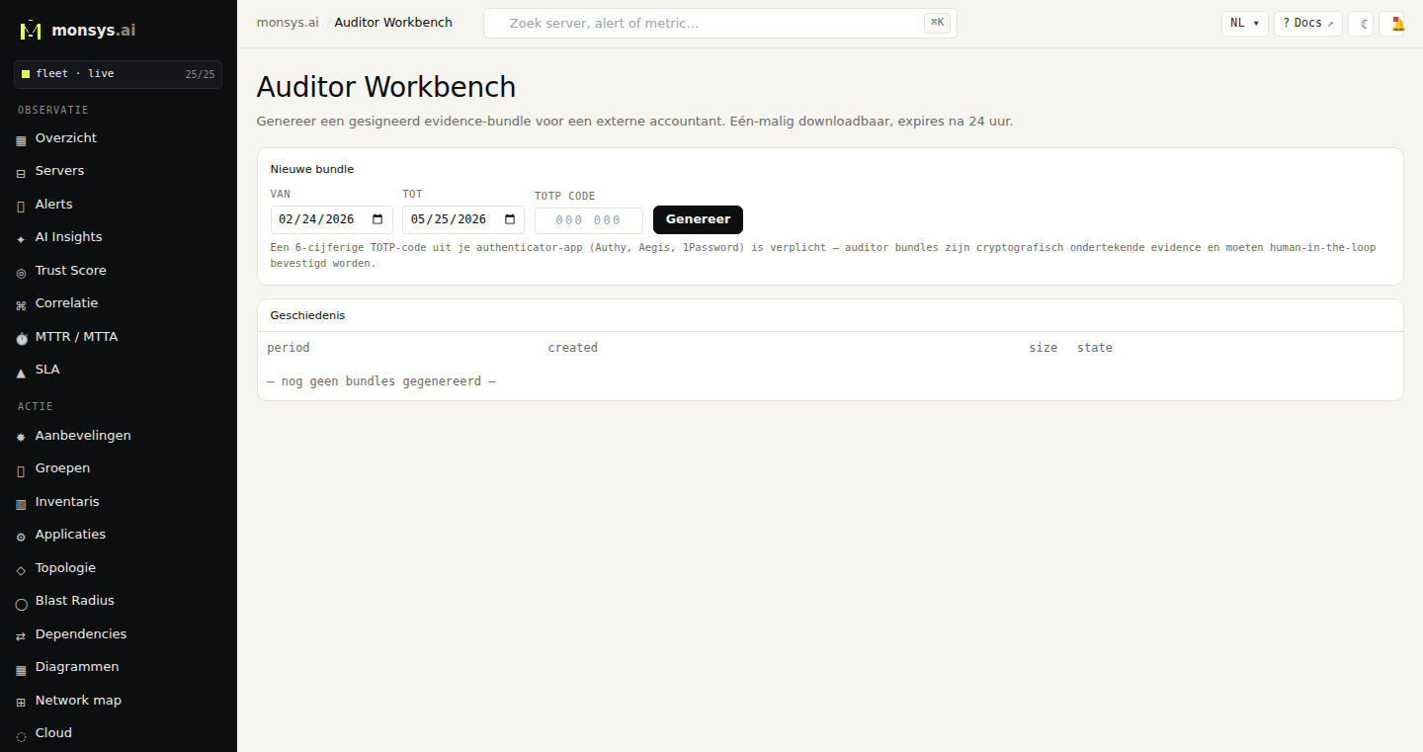Click the size column header
This screenshot has width=1423, height=752.
pos(1043,348)
